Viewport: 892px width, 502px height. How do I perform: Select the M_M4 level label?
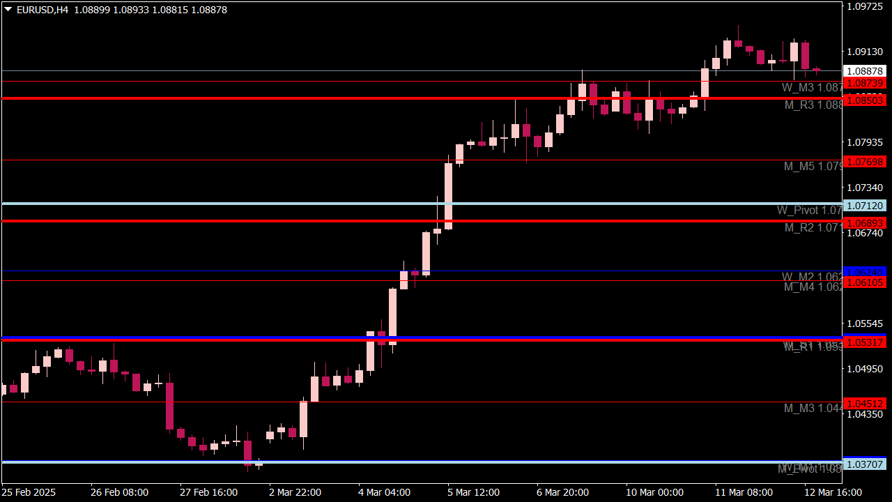(x=813, y=287)
